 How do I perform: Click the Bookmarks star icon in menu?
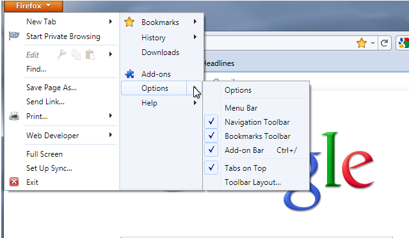coord(129,22)
